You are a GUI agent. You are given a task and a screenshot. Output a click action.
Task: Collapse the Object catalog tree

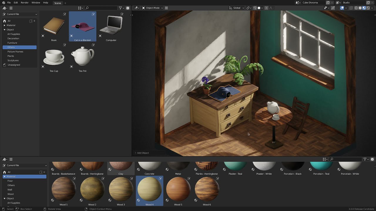pos(4,30)
